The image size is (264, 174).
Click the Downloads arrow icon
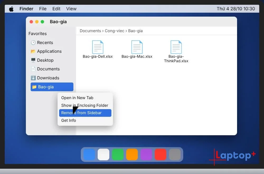click(33, 78)
